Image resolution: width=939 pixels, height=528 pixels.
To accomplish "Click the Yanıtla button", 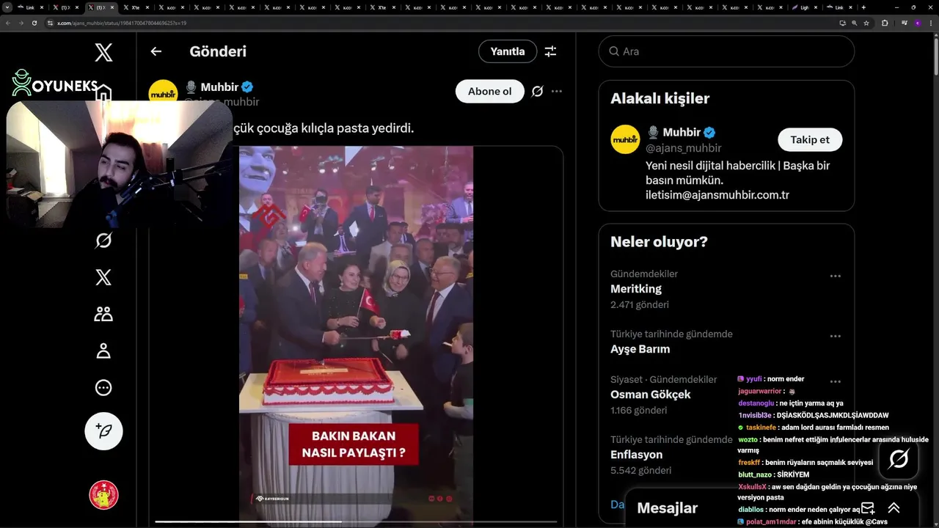I will click(x=508, y=51).
